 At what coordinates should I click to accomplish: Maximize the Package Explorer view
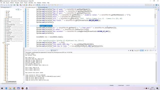(x=23, y=7)
